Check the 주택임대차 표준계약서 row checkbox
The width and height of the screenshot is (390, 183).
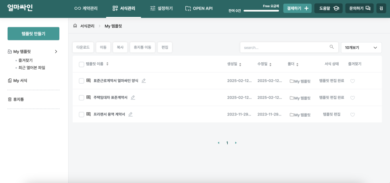(x=81, y=98)
